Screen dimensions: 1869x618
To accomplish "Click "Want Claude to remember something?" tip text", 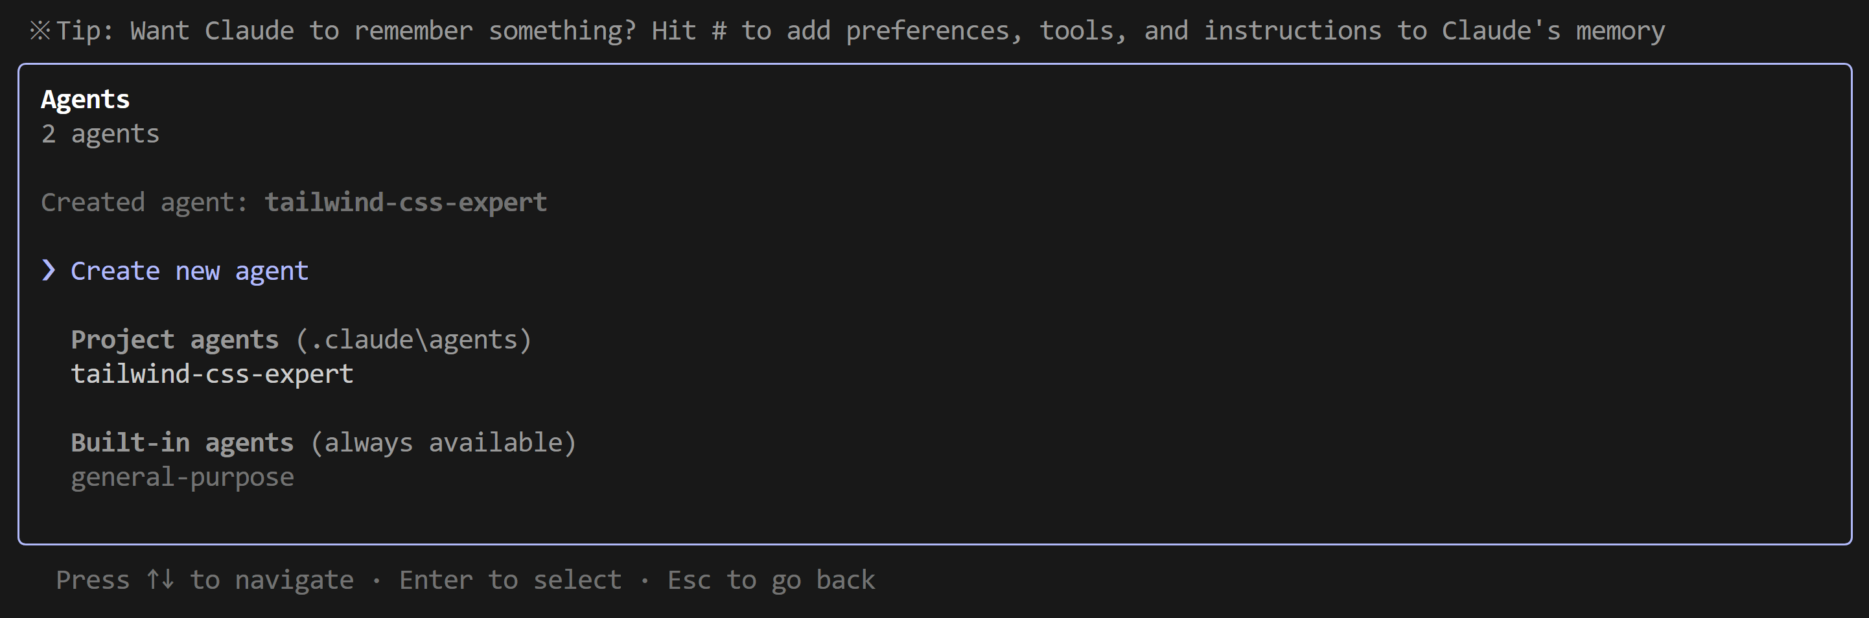I will [382, 30].
